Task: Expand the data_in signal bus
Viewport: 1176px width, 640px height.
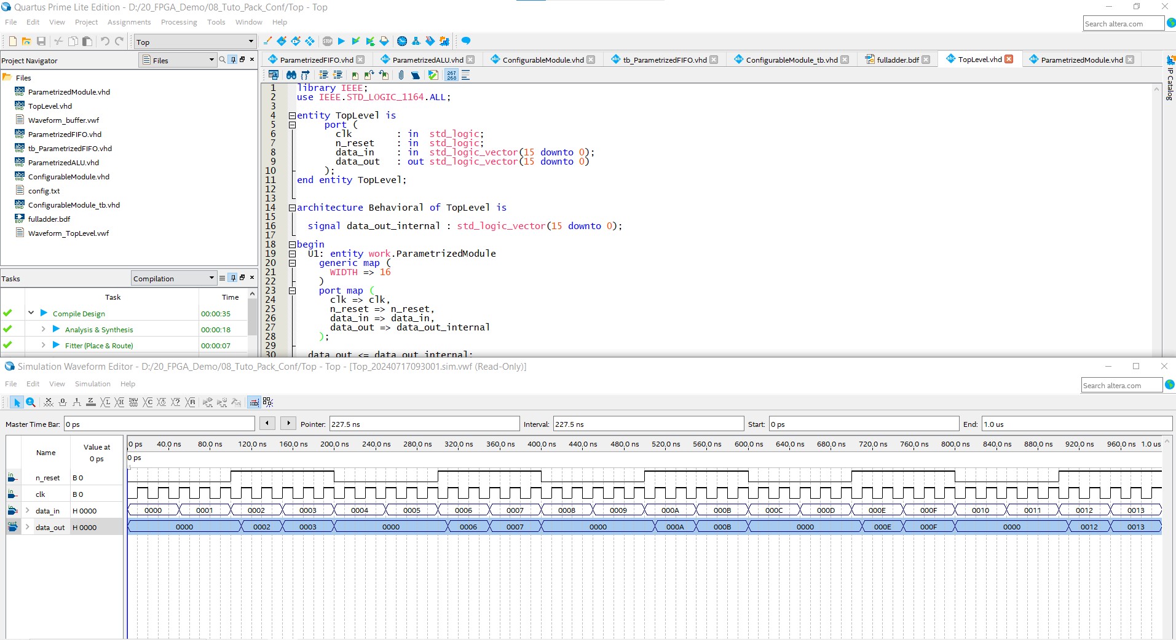Action: [28, 510]
